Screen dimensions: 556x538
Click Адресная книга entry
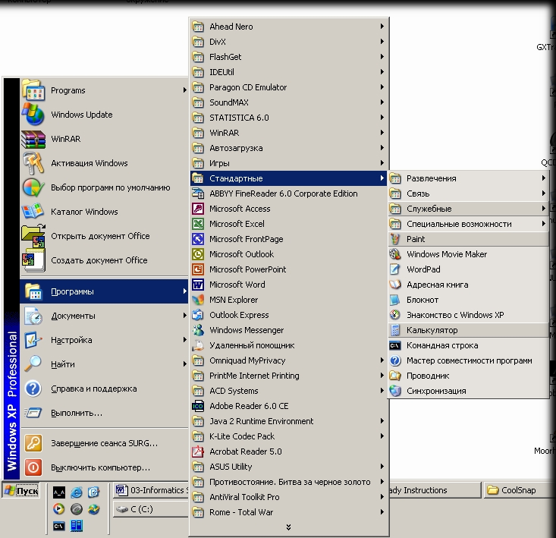468,285
